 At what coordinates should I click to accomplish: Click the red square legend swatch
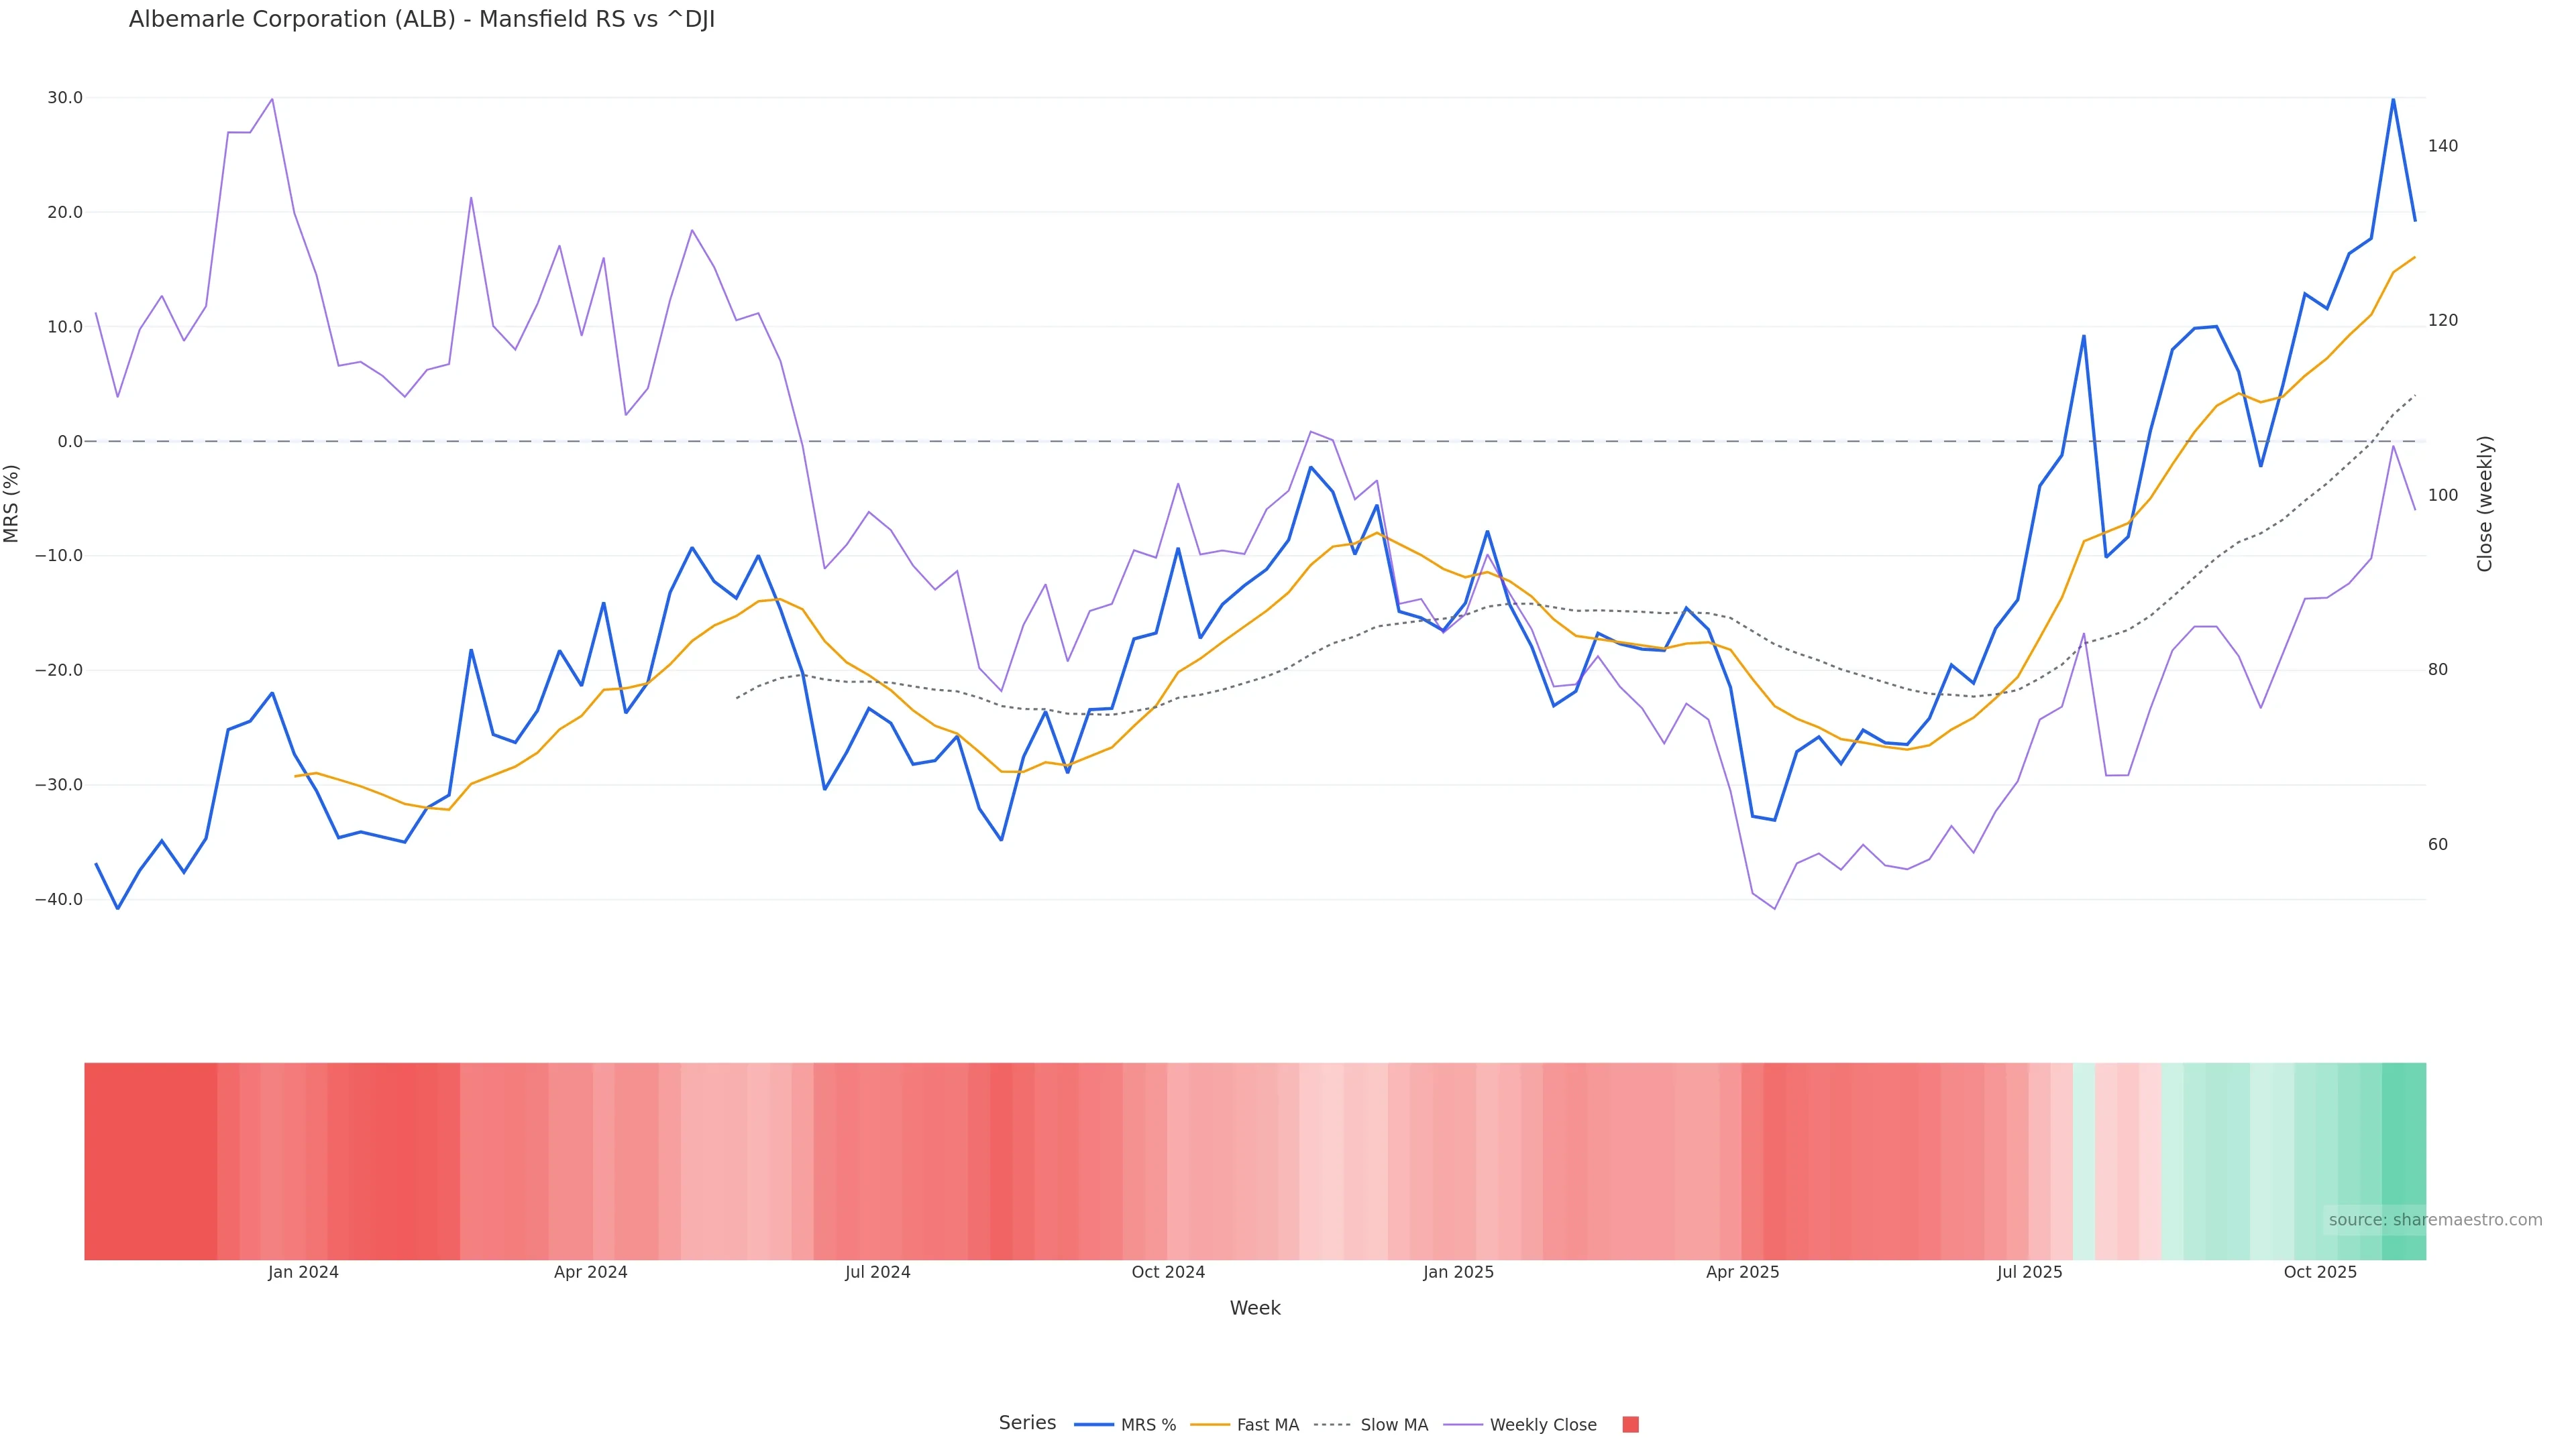(x=1630, y=1425)
